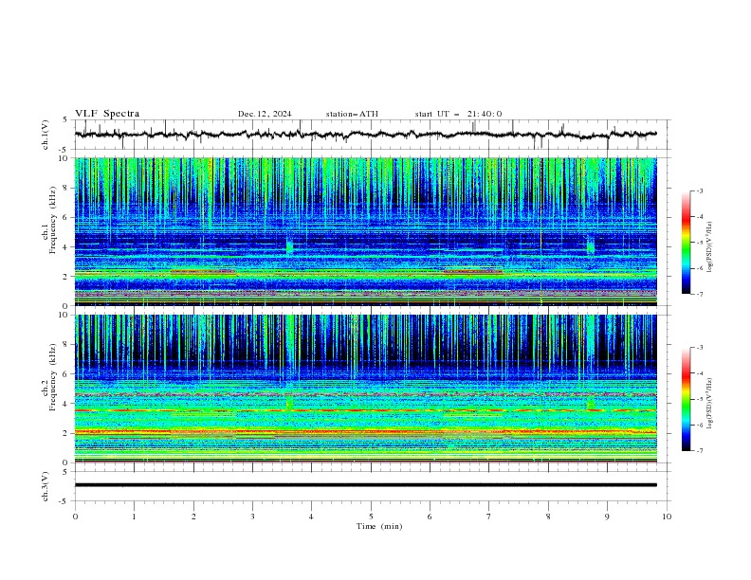
Task: Click the "-7" tick on ch.1 colorbar
Action: click(699, 295)
